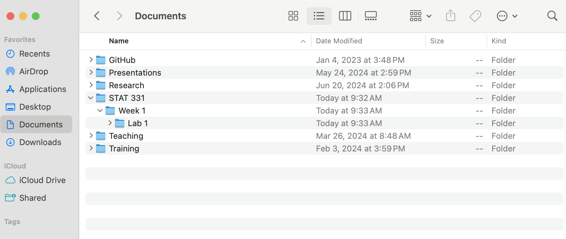
Task: Click the Tags toolbar icon
Action: click(x=475, y=16)
